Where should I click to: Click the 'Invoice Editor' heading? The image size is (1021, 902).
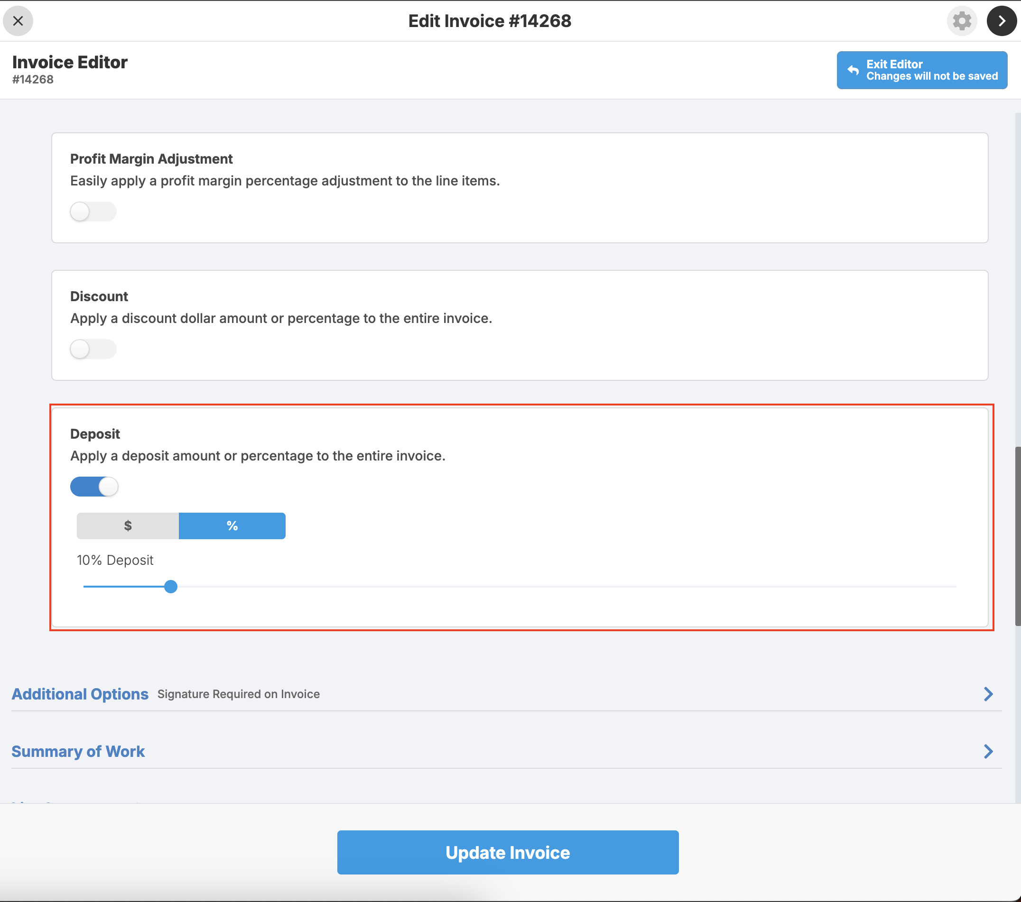[70, 63]
